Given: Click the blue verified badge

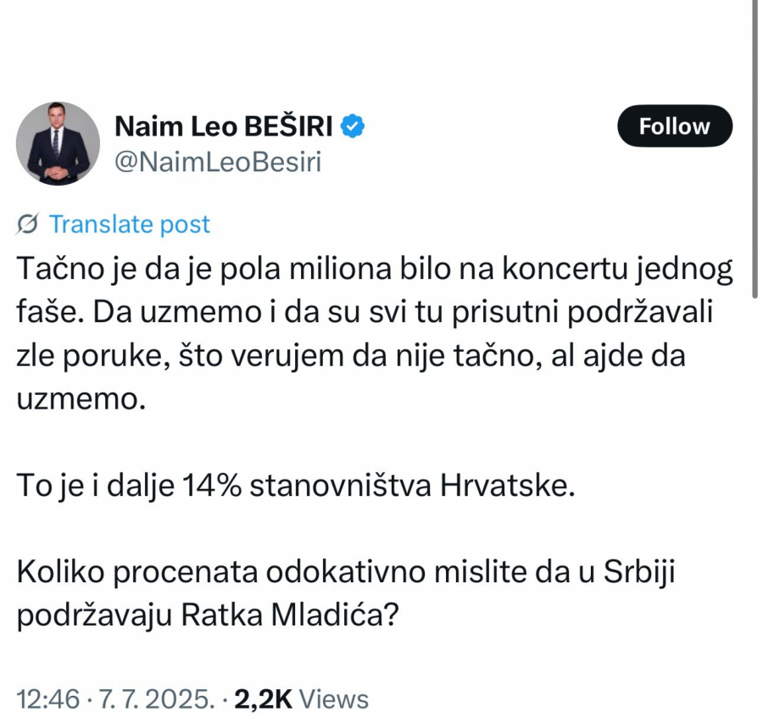Looking at the screenshot, I should tap(353, 127).
